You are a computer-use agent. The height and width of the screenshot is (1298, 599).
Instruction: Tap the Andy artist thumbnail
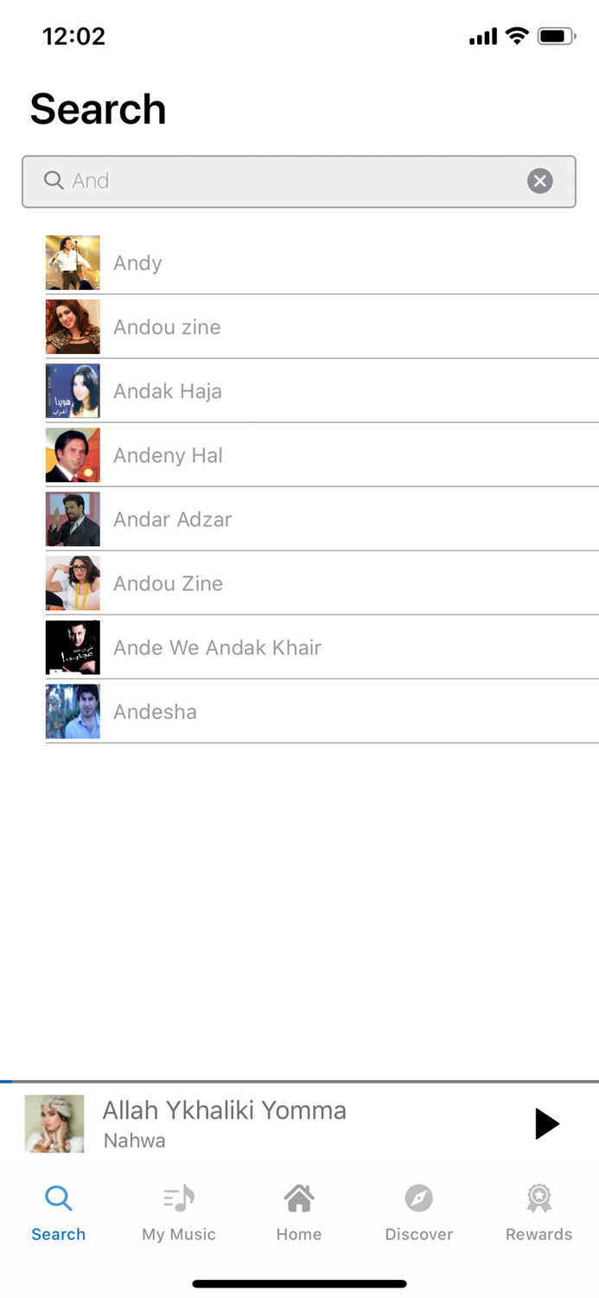click(x=73, y=263)
